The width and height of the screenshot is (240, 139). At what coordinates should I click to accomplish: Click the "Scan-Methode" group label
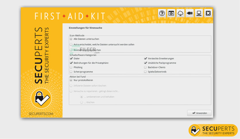(x=77, y=36)
